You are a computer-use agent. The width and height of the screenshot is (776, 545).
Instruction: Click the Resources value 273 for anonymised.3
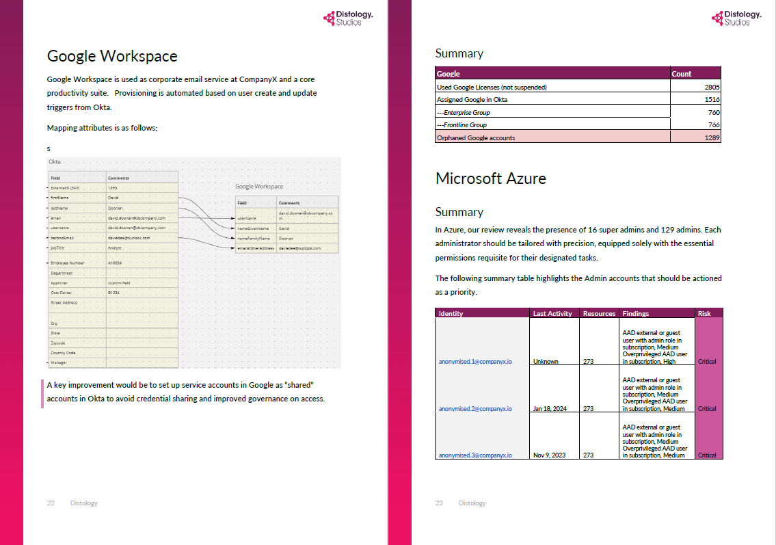tap(588, 455)
